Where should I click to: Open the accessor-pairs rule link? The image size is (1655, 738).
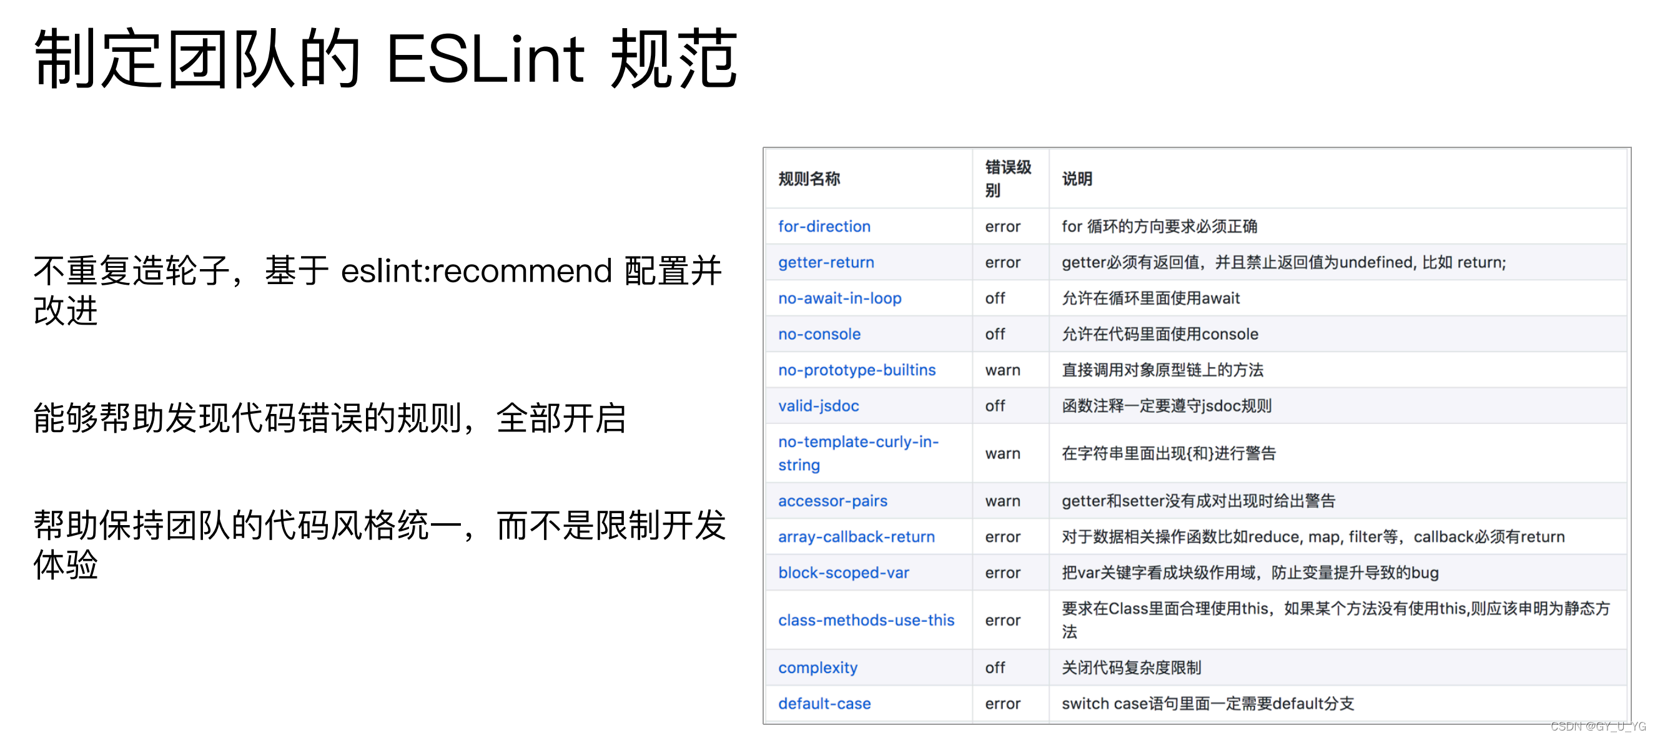(832, 501)
